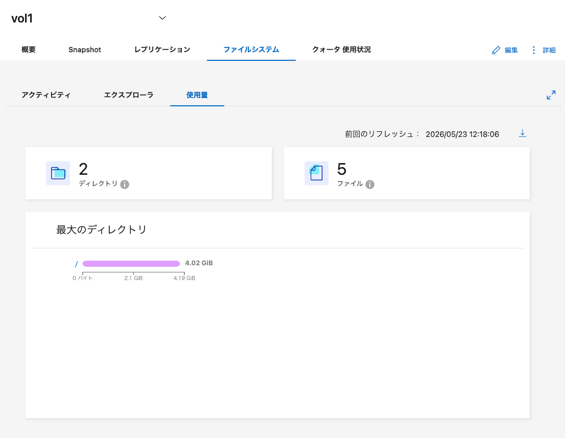Screen dimensions: 565x438
Task: Expand view with the fullscreen arrows icon
Action: click(551, 95)
